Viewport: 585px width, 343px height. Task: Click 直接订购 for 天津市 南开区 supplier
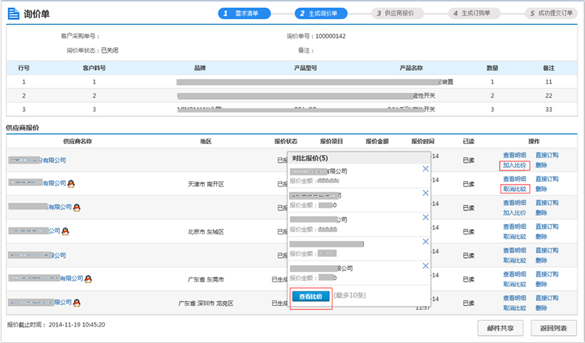[x=547, y=179]
